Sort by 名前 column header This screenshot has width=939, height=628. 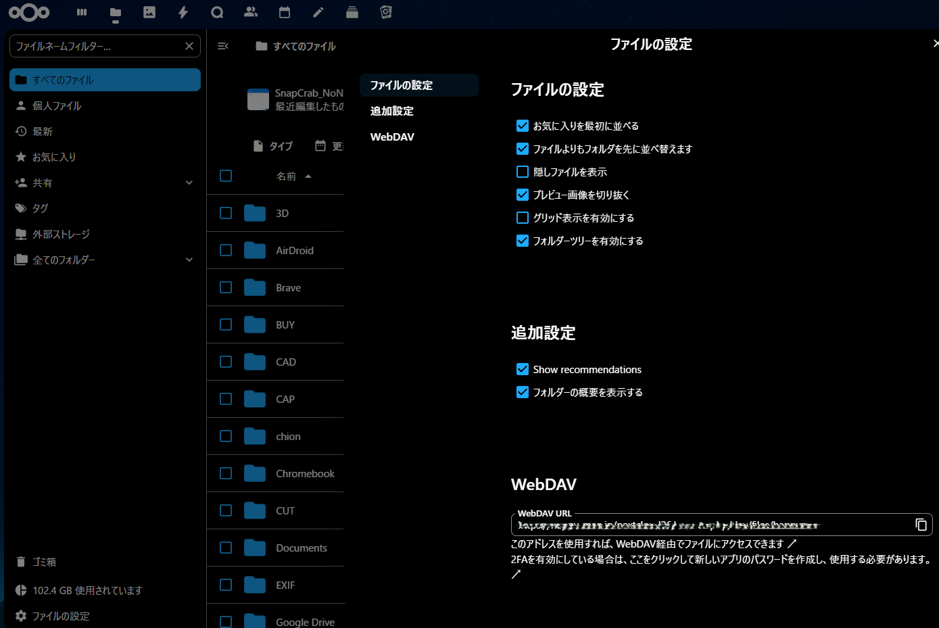click(x=294, y=176)
